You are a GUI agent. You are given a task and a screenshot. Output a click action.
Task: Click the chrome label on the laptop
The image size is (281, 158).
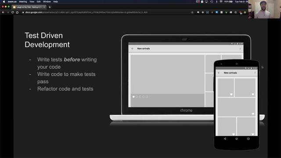(186, 110)
